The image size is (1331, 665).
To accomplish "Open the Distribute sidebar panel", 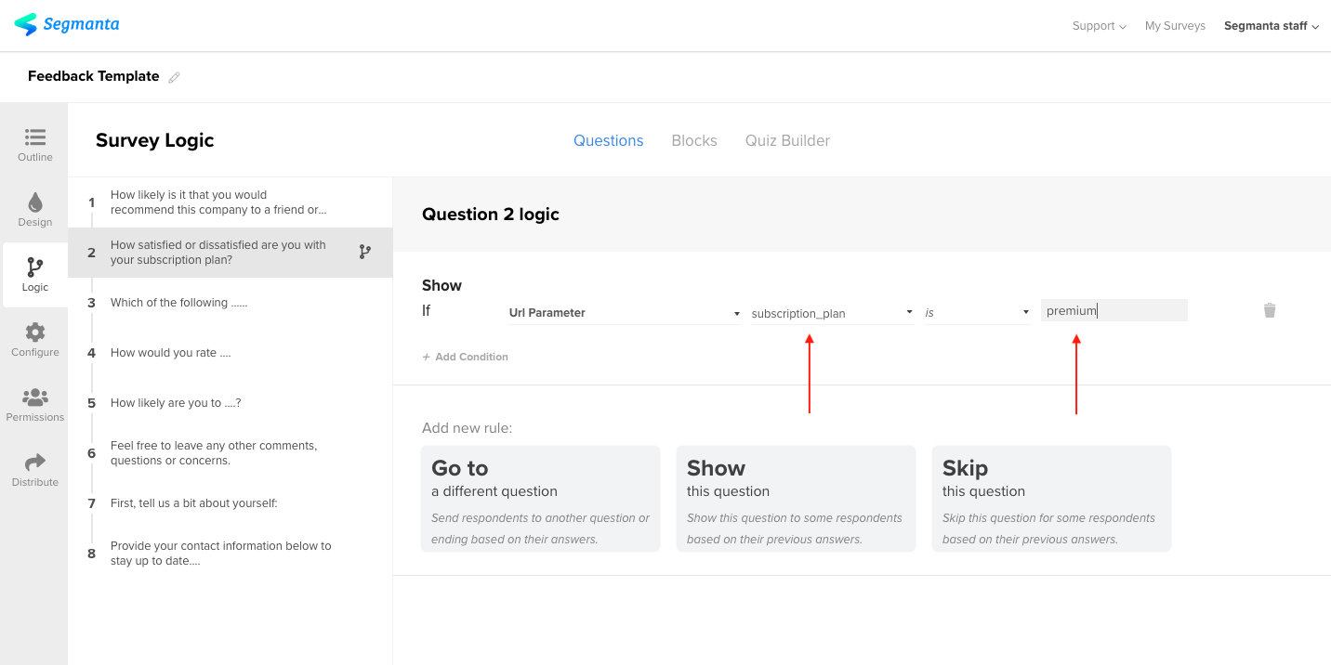I will click(x=35, y=470).
